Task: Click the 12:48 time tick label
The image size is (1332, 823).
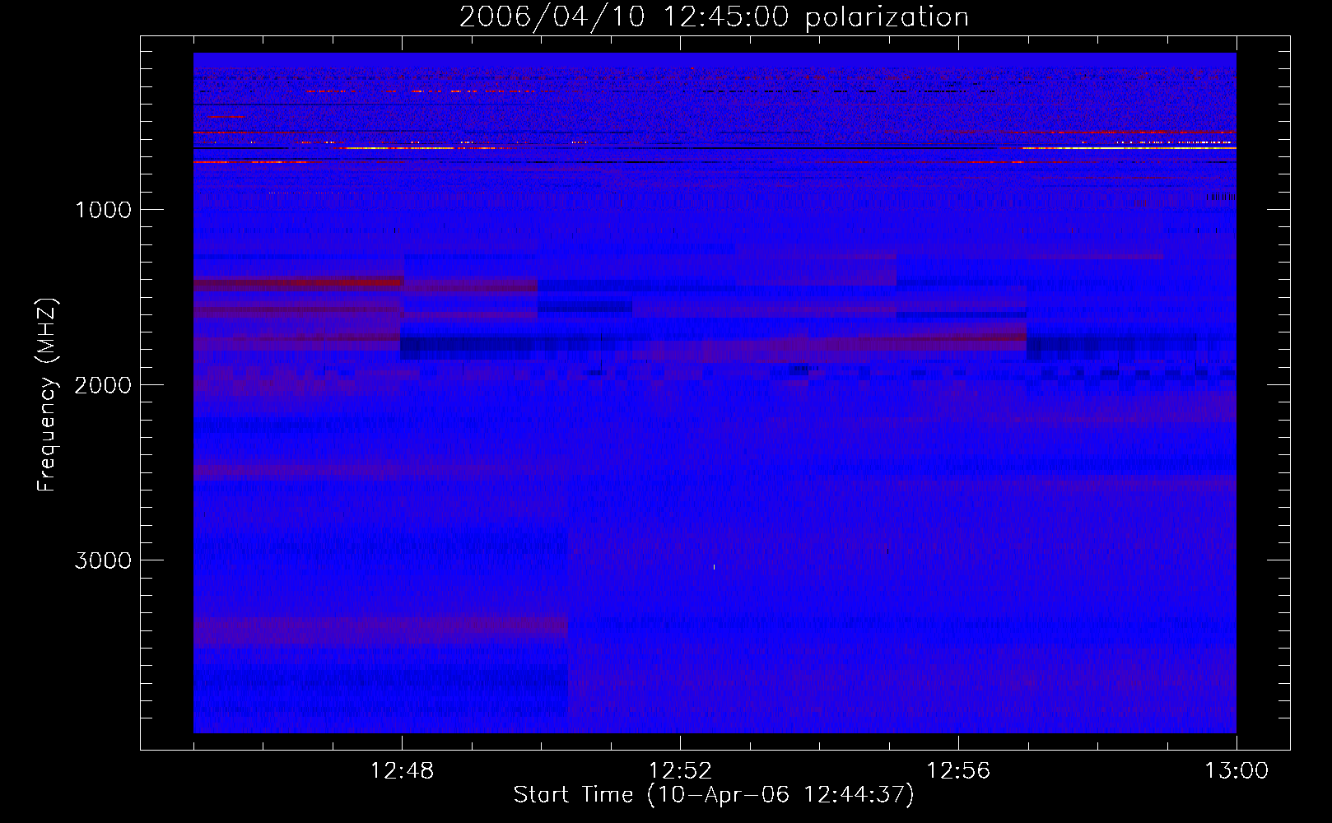Action: [402, 771]
